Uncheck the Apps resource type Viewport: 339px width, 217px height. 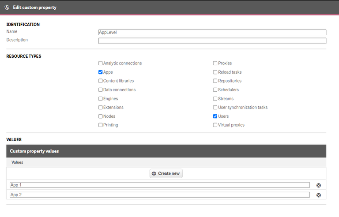coord(100,72)
